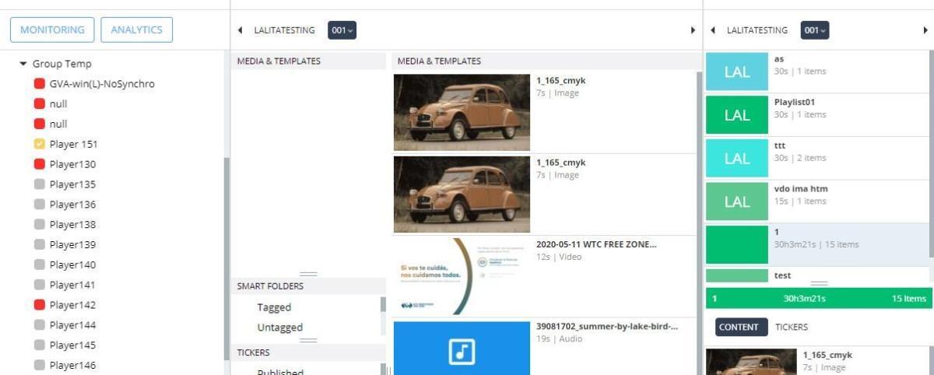Open the WTC FREE ZONE video thumbnail
This screenshot has height=375, width=934.
462,276
